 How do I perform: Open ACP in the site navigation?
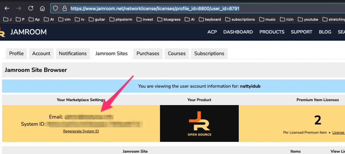click(212, 32)
